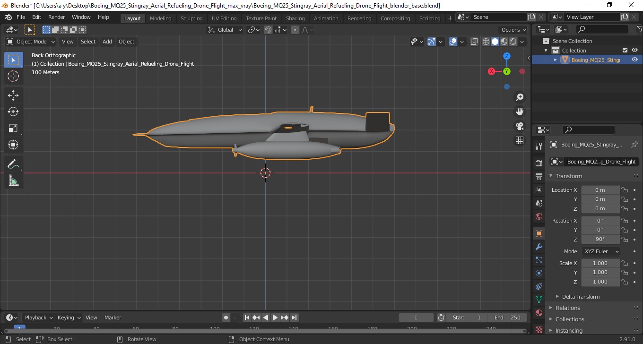Expand Boeing_MQ25 object in outliner
Image resolution: width=643 pixels, height=344 pixels.
pos(556,60)
